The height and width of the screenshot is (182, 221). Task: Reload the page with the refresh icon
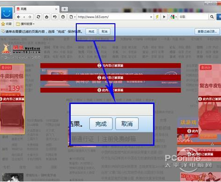click(x=39, y=17)
